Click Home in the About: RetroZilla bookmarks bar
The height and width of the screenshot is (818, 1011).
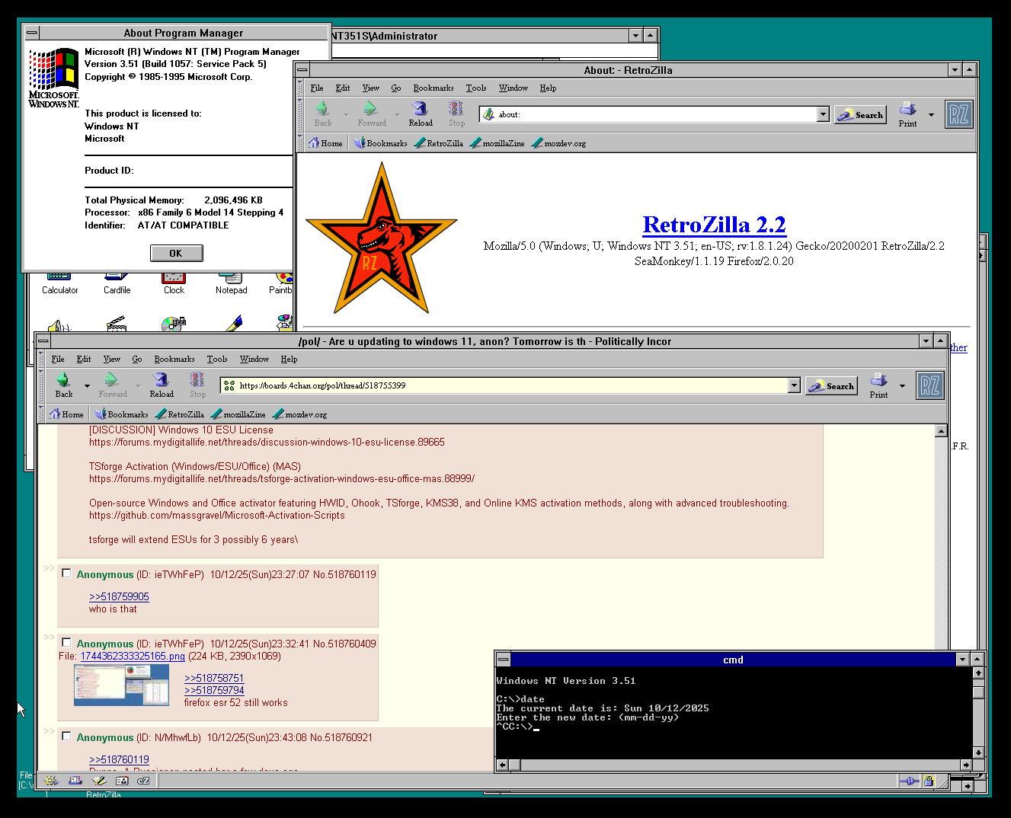[325, 143]
